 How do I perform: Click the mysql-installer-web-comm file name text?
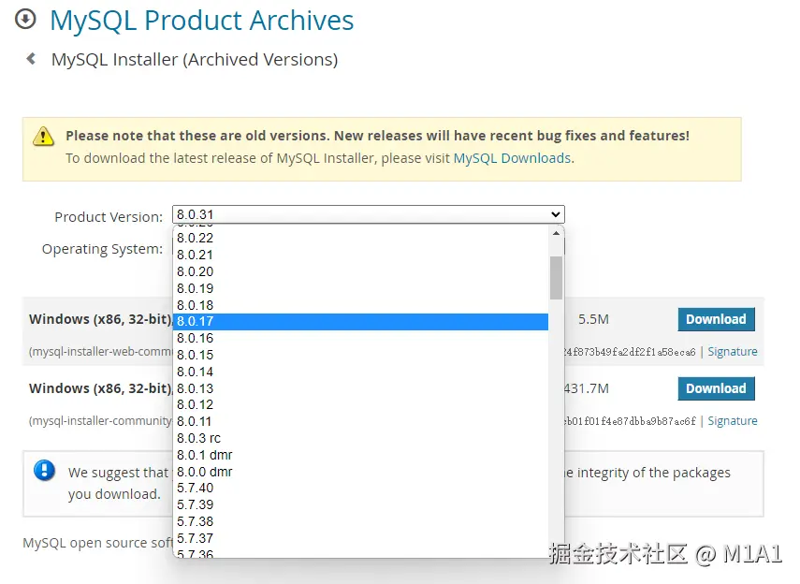(100, 352)
